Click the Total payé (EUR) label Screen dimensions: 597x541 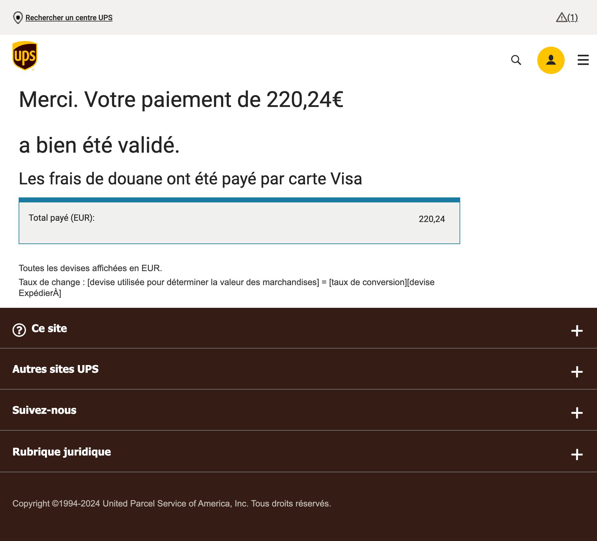(62, 218)
